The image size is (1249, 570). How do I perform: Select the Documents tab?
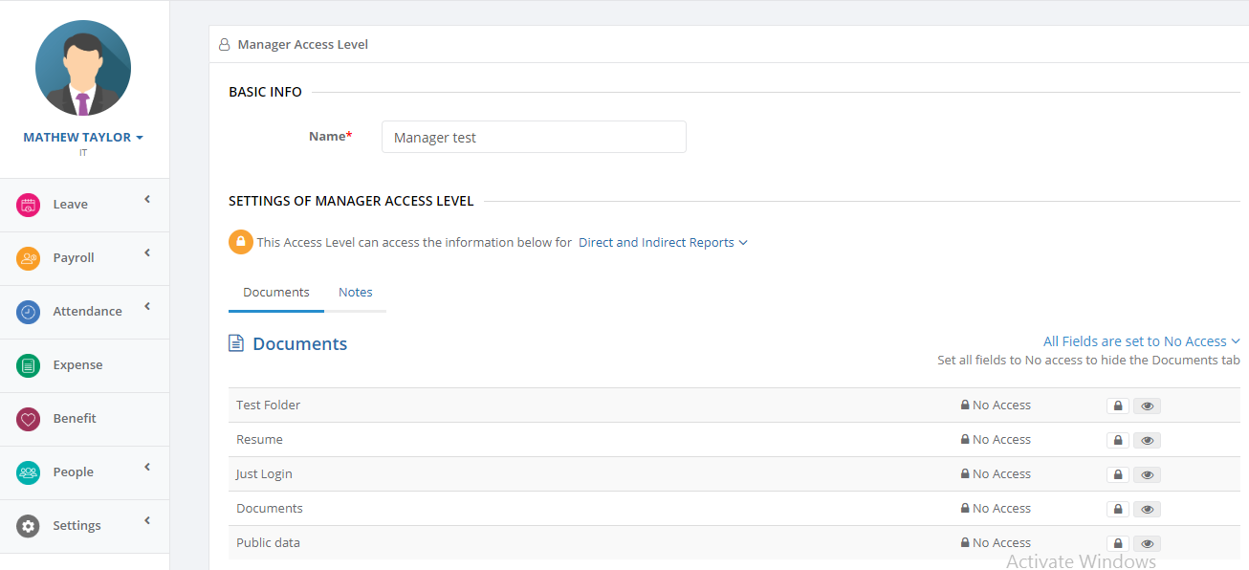tap(276, 293)
